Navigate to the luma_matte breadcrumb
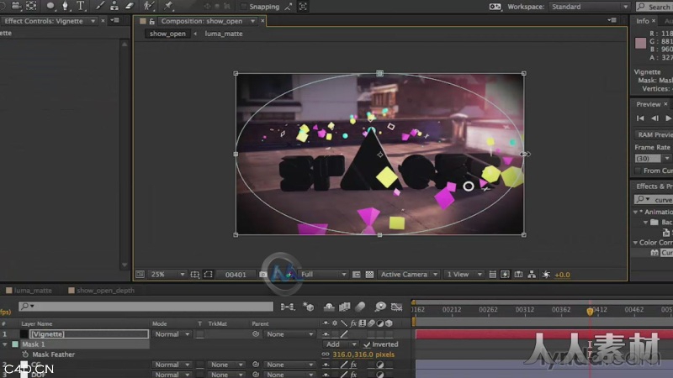The width and height of the screenshot is (673, 378). (x=224, y=34)
